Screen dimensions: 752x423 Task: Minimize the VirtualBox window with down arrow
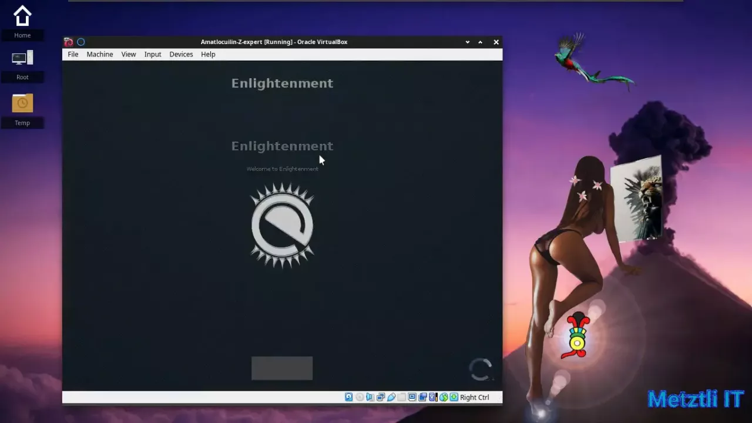[x=468, y=42]
